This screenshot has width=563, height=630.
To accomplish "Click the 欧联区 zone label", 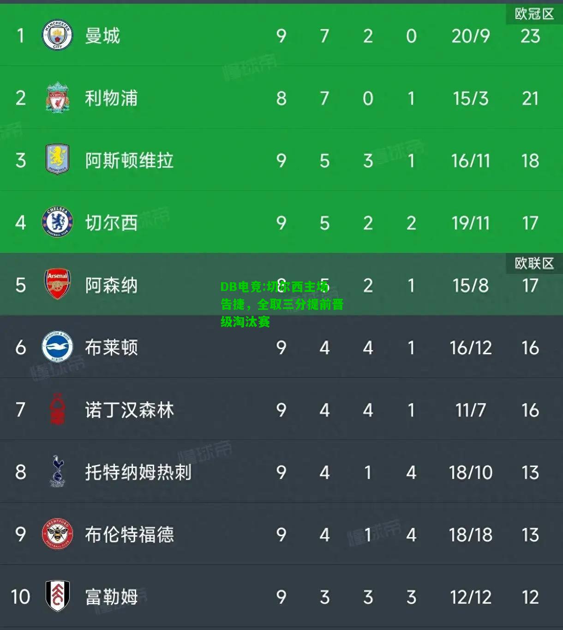I will (534, 263).
